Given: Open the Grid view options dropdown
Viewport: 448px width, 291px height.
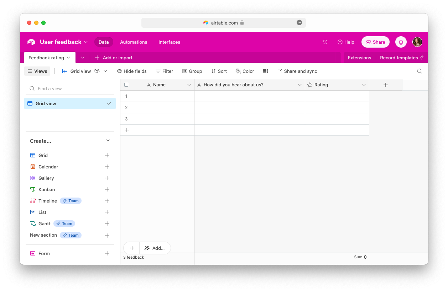Looking at the screenshot, I should click(x=105, y=71).
